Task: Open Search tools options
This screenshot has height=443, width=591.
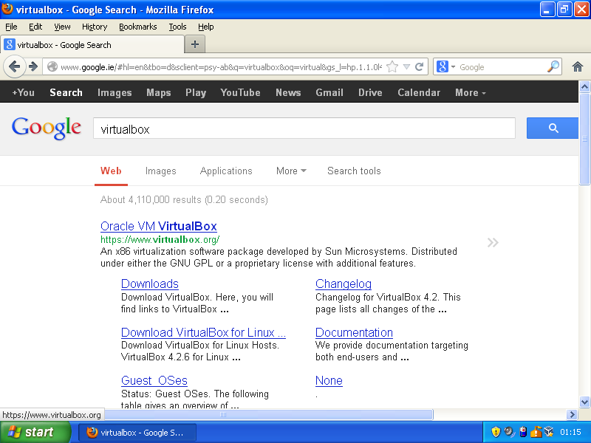Action: tap(354, 171)
